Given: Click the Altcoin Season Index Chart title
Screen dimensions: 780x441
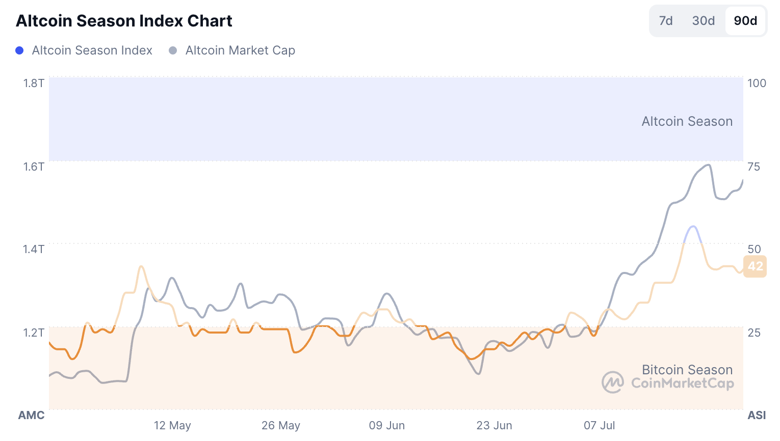Looking at the screenshot, I should 124,21.
